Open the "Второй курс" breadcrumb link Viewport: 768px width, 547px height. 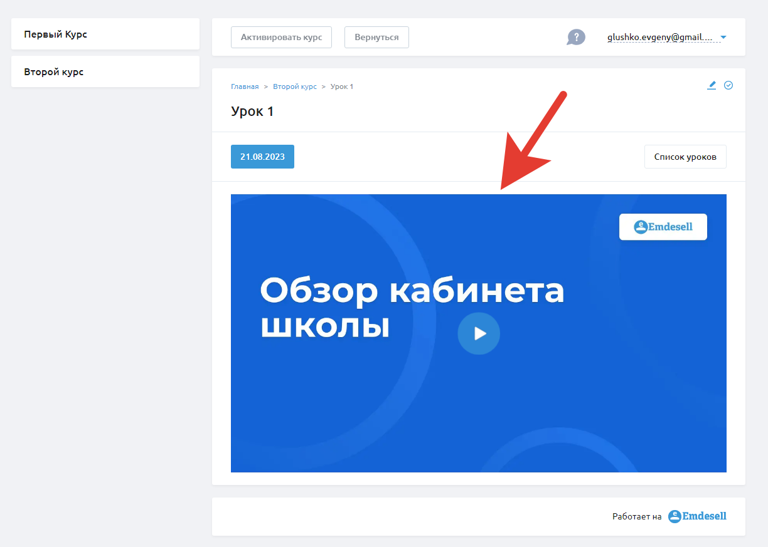tap(295, 86)
